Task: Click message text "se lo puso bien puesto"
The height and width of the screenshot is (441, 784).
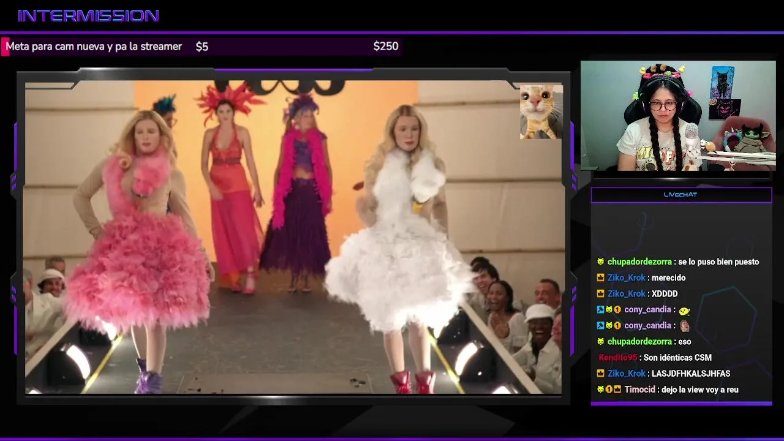Action: [x=718, y=262]
